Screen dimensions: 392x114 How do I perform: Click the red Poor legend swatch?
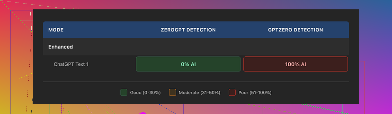coord(232,92)
